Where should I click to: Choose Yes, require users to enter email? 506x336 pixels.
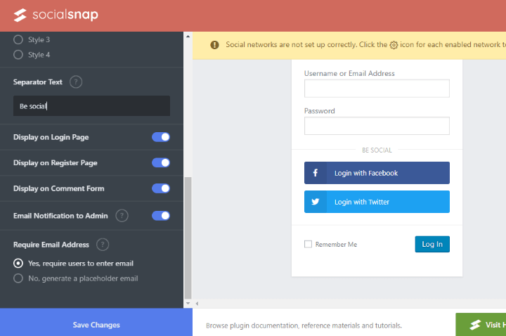click(x=18, y=264)
